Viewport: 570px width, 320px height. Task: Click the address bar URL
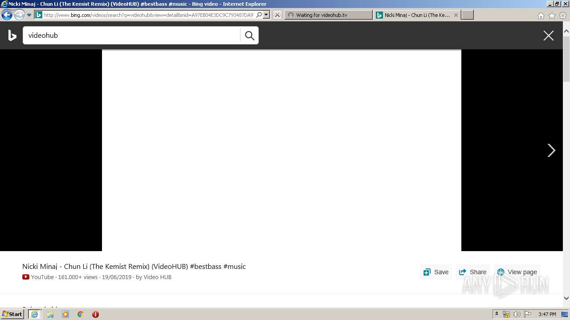tap(149, 15)
